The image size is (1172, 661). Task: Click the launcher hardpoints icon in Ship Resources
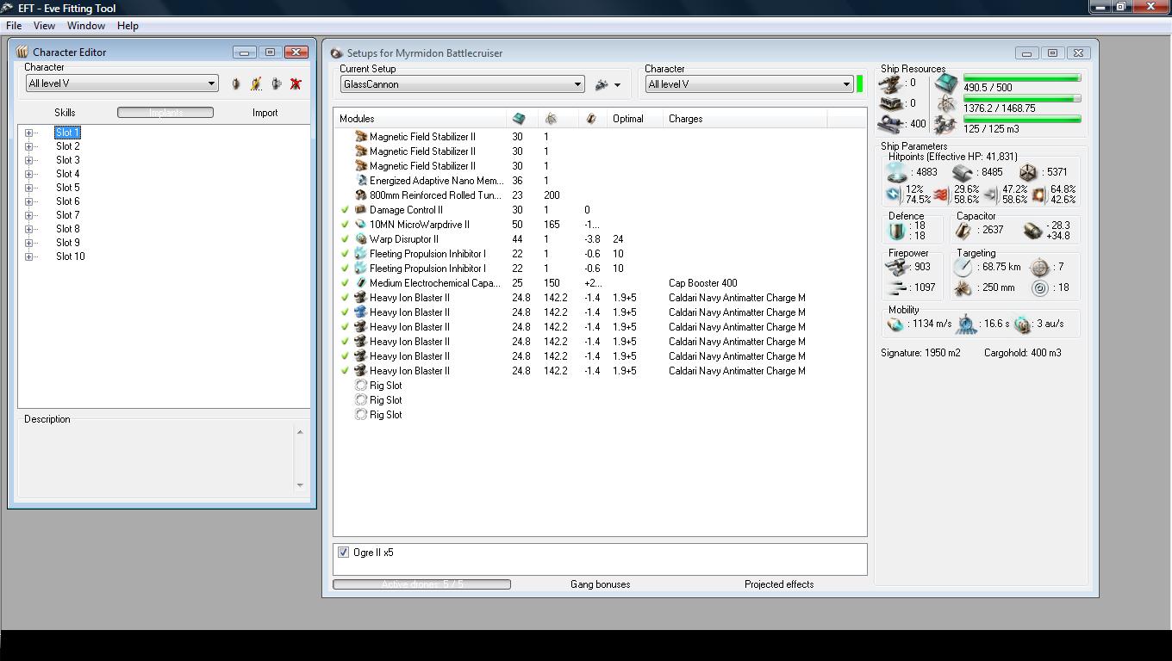(891, 103)
